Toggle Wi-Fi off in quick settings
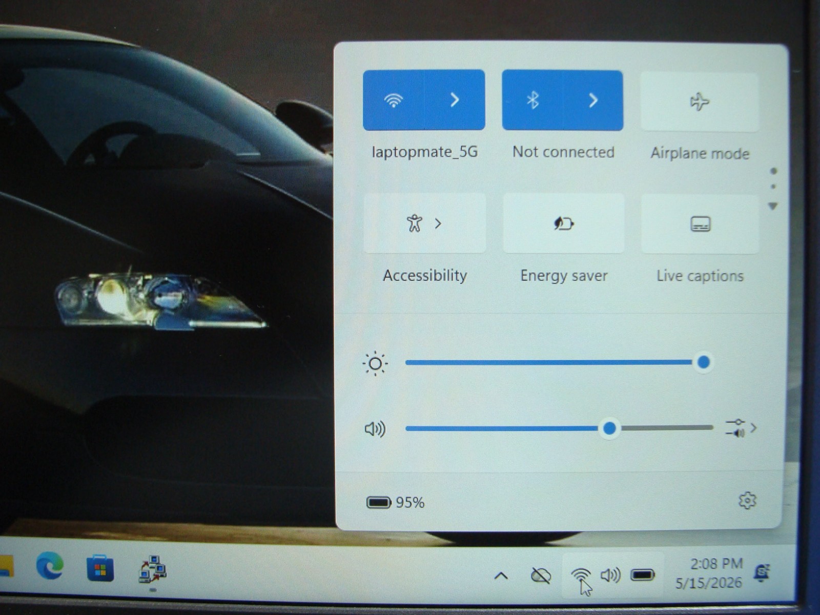 click(x=393, y=100)
